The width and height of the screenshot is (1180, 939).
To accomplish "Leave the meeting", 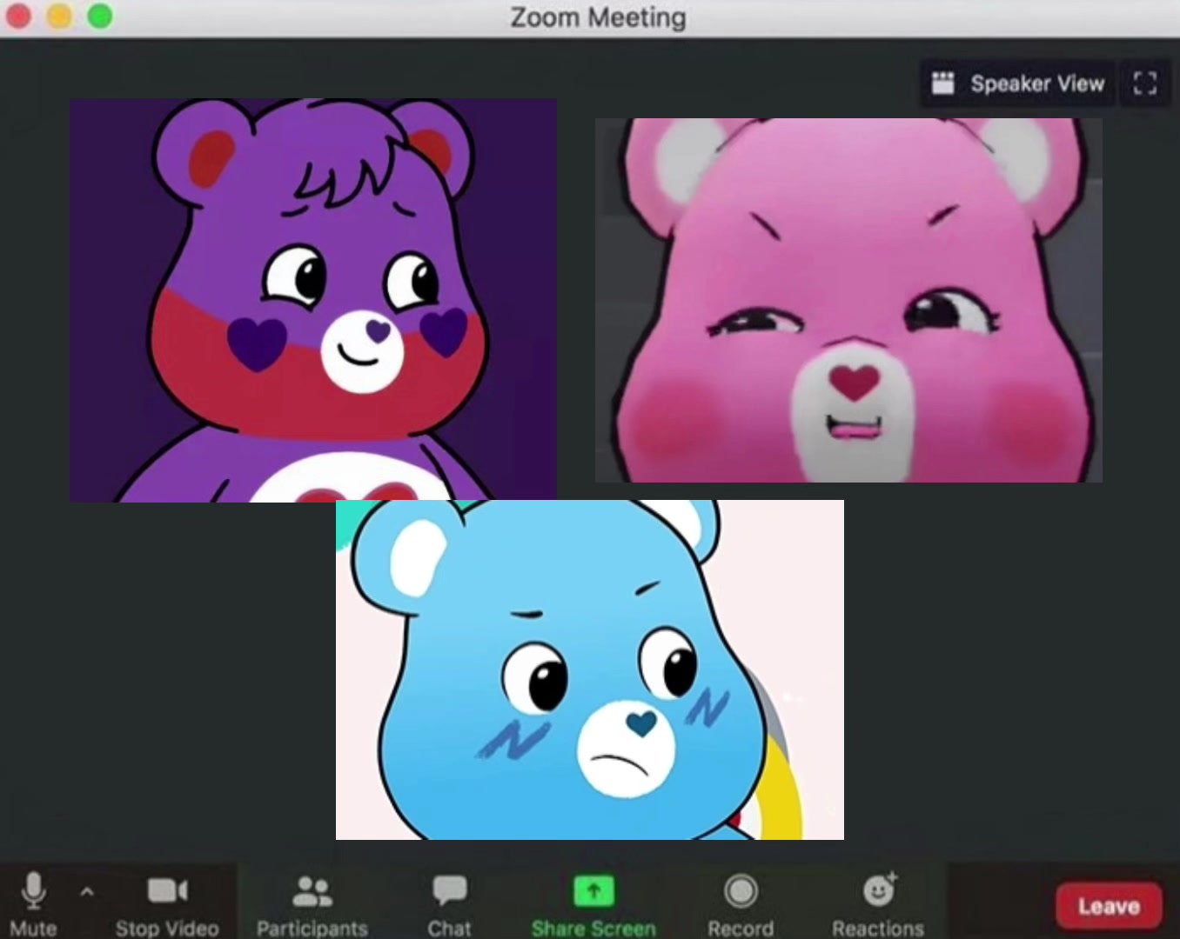I will pyautogui.click(x=1109, y=906).
